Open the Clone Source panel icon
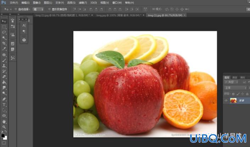This screenshot has height=147, width=250. 13,34
